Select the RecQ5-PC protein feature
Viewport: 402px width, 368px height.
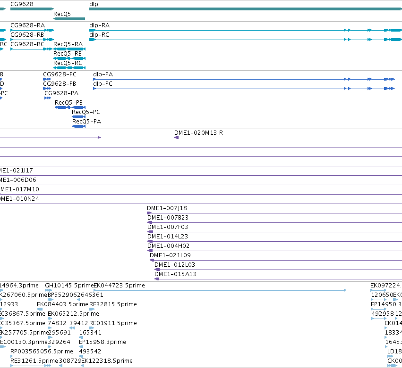pyautogui.click(x=79, y=117)
